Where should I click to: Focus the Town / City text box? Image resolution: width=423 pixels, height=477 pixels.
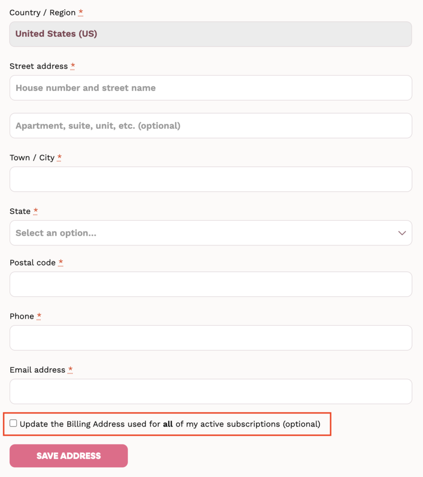pos(211,179)
